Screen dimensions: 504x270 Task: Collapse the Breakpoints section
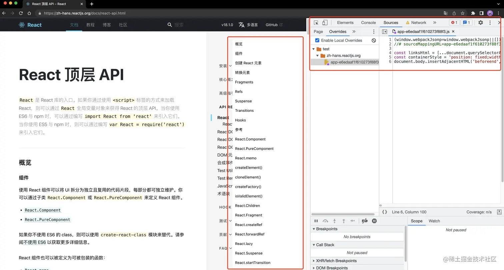pos(314,229)
